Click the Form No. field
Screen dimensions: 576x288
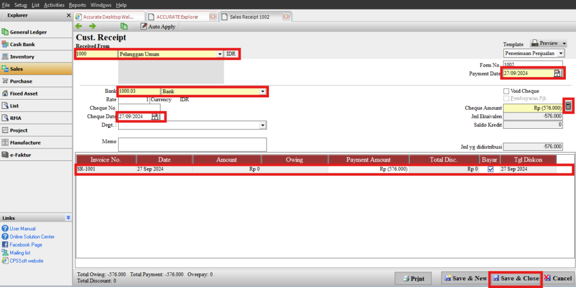click(x=533, y=64)
